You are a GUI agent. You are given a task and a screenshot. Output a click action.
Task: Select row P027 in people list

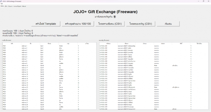tap(49, 102)
